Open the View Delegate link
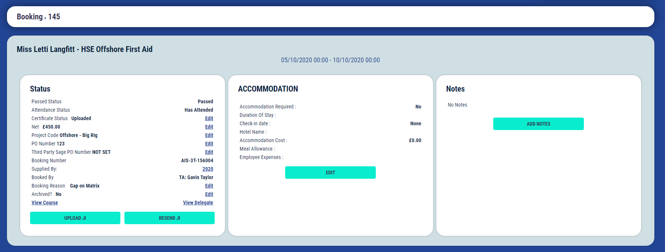 (x=198, y=203)
